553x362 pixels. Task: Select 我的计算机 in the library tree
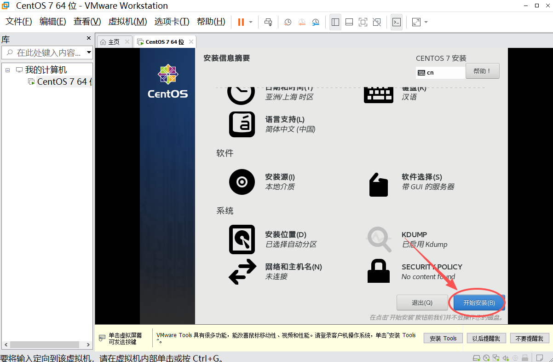(46, 70)
